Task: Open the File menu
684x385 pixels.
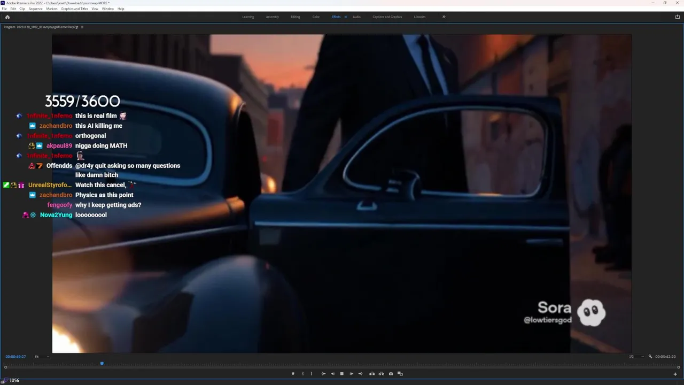Action: coord(4,9)
